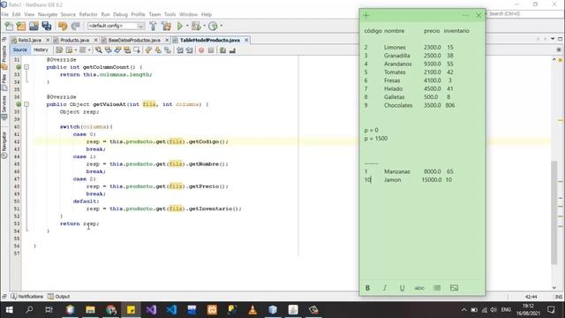Click the Shift Line Right icon

[189, 50]
